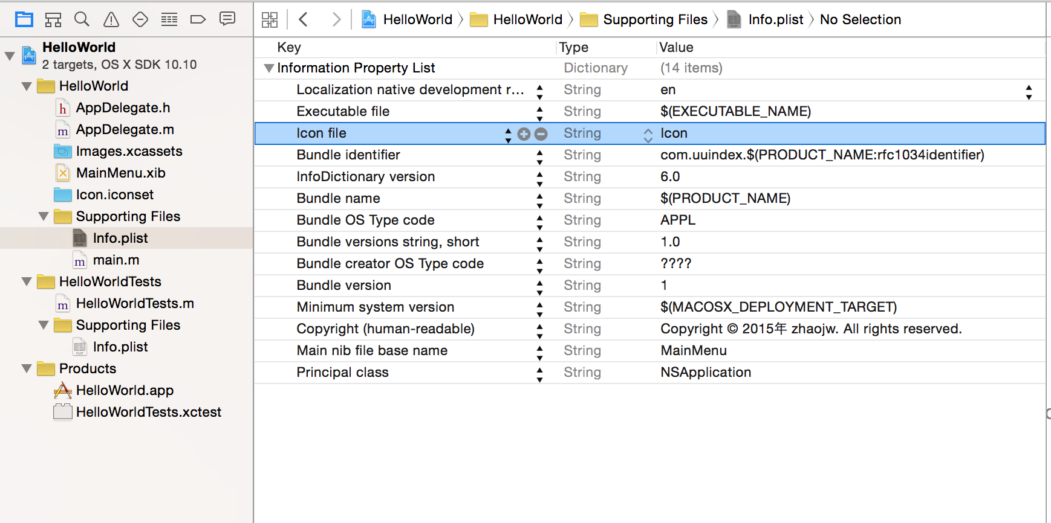Click the $(EXECUTABLE_NAME) value
This screenshot has width=1051, height=523.
(736, 112)
